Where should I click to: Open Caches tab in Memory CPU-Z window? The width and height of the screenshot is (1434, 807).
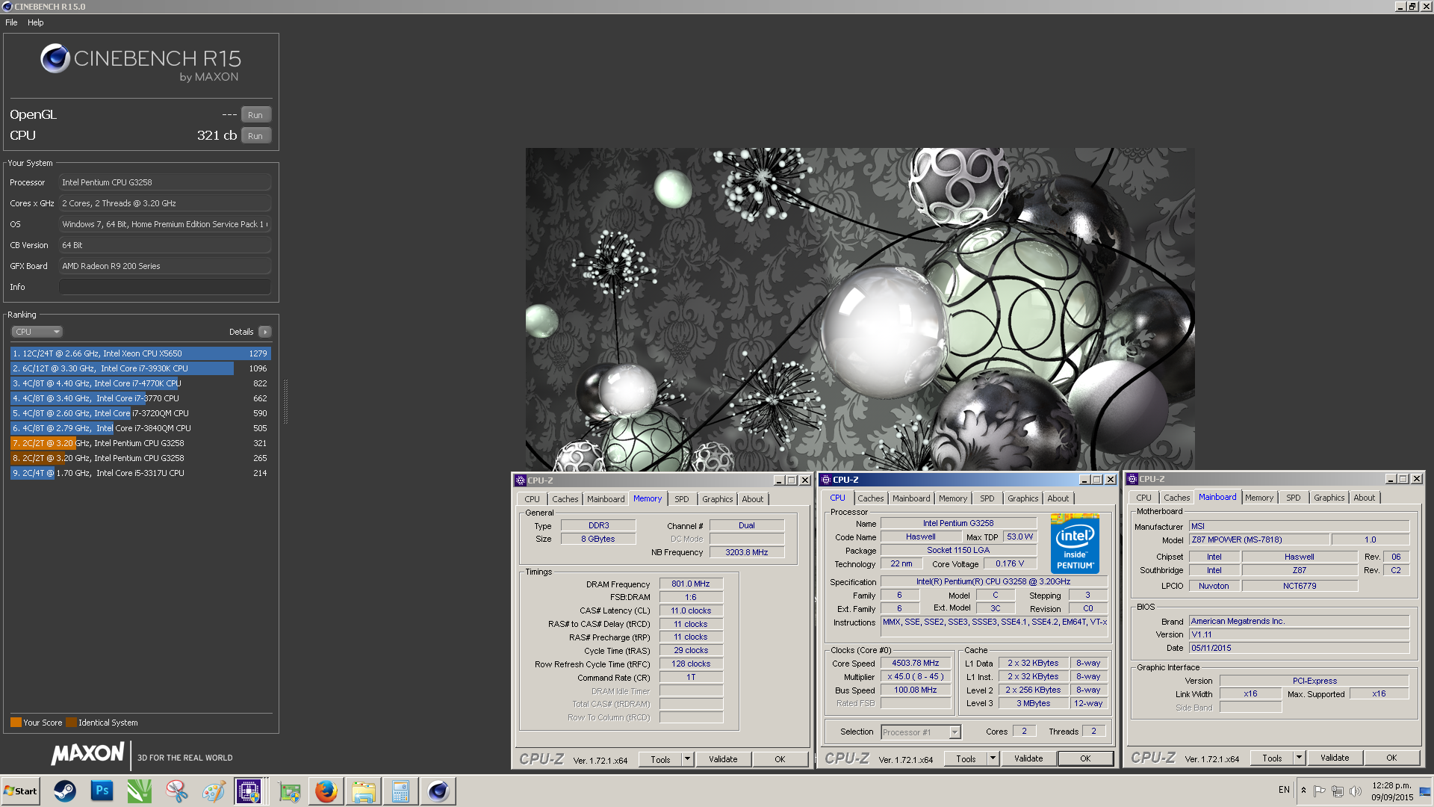[565, 499]
